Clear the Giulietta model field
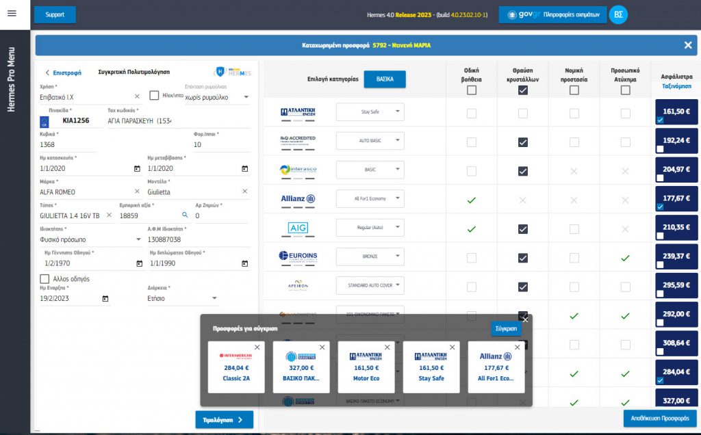 tap(245, 191)
